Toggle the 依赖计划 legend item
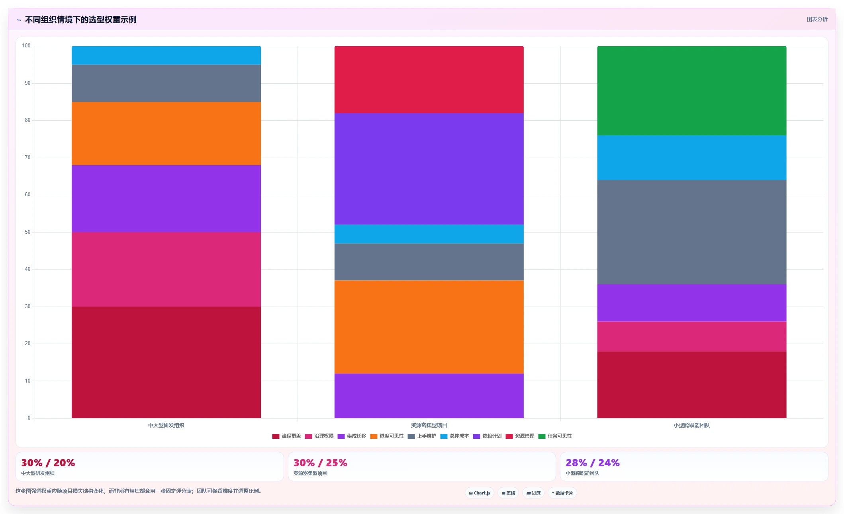The width and height of the screenshot is (844, 514). (487, 436)
